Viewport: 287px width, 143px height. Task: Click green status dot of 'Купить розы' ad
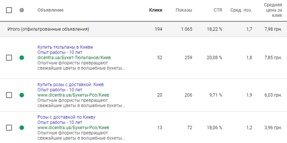point(22,95)
